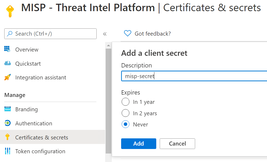Open Certificates & secrets section
Viewport: 267px width, 162px height.
tap(53, 137)
